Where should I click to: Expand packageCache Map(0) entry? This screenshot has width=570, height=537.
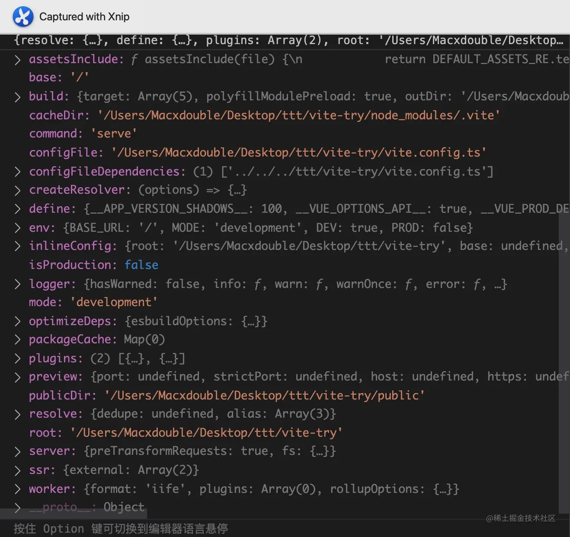coord(17,340)
